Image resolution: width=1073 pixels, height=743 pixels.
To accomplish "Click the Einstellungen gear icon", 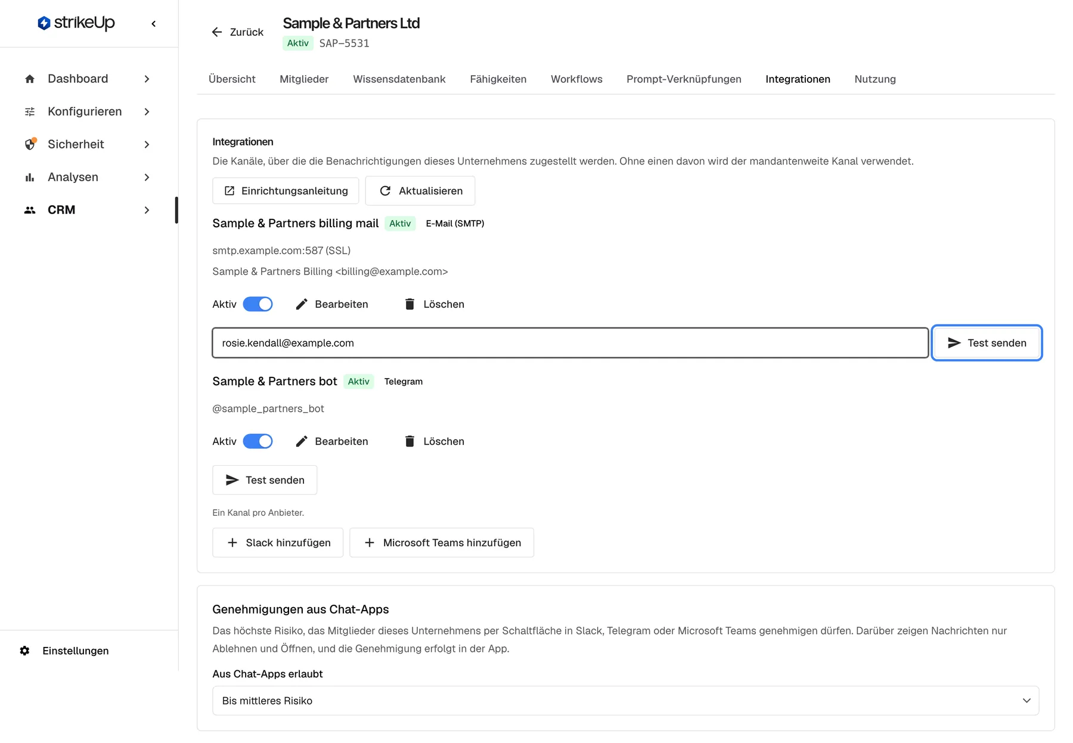I will [24, 651].
